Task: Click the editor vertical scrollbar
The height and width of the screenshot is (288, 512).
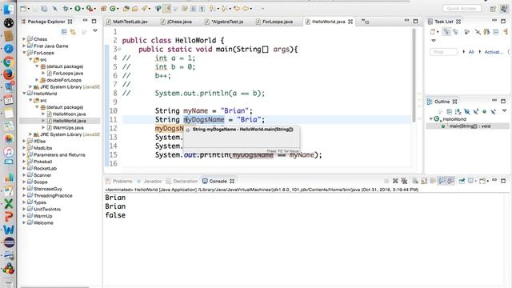Action: tap(414, 75)
